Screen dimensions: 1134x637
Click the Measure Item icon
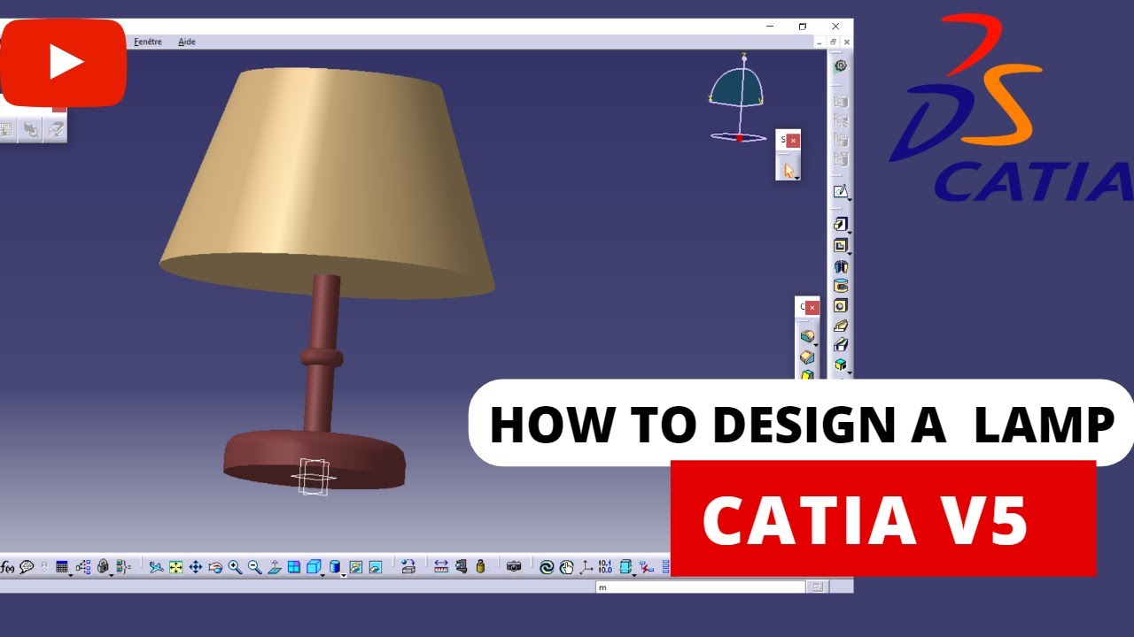462,567
